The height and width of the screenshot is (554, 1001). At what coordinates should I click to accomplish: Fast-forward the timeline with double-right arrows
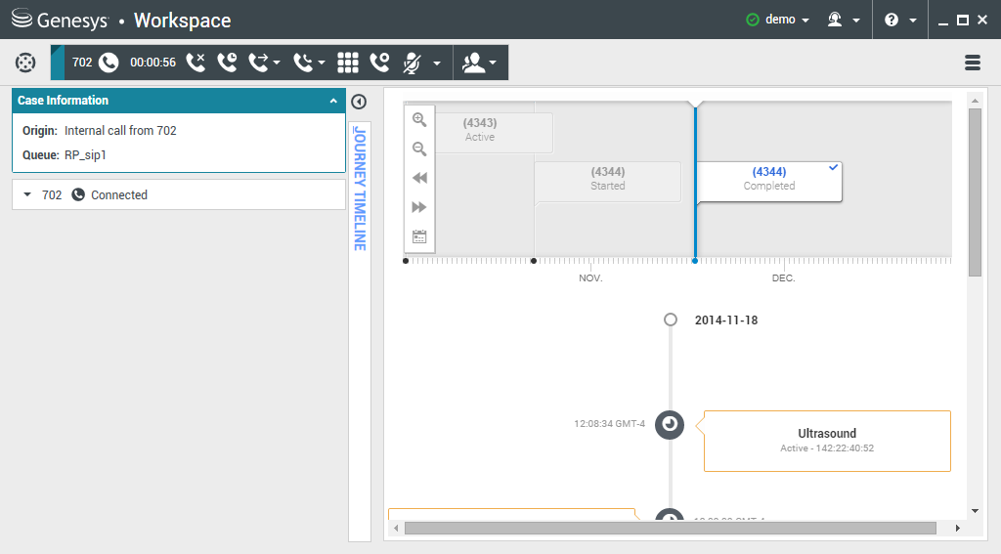point(419,207)
